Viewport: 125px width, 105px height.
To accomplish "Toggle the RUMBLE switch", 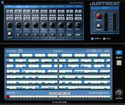I will [92, 39].
